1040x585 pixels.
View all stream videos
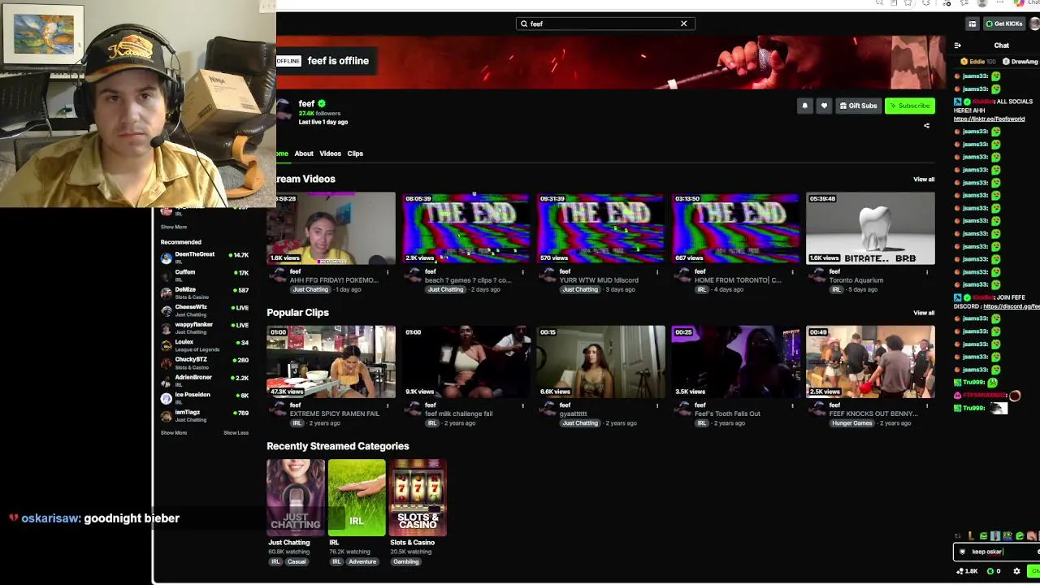click(x=924, y=180)
